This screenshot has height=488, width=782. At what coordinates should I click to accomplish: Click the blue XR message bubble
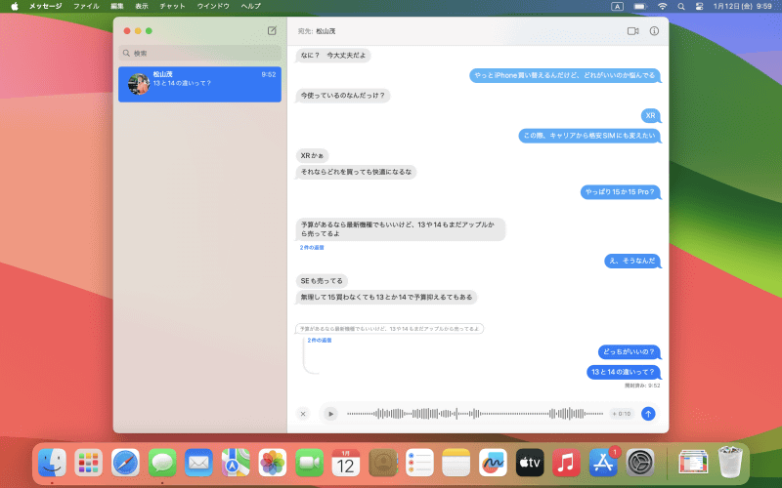coord(650,115)
